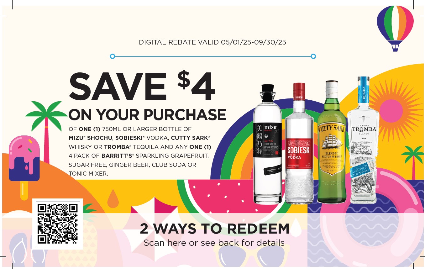Click the pink pool float ring
Image resolution: width=425 pixels, height=269 pixels.
coord(372,216)
